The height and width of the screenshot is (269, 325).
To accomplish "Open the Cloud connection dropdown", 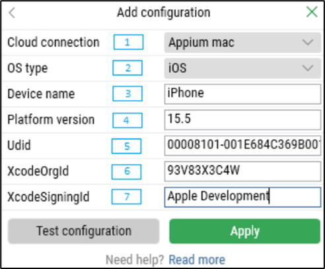I will [x=242, y=42].
